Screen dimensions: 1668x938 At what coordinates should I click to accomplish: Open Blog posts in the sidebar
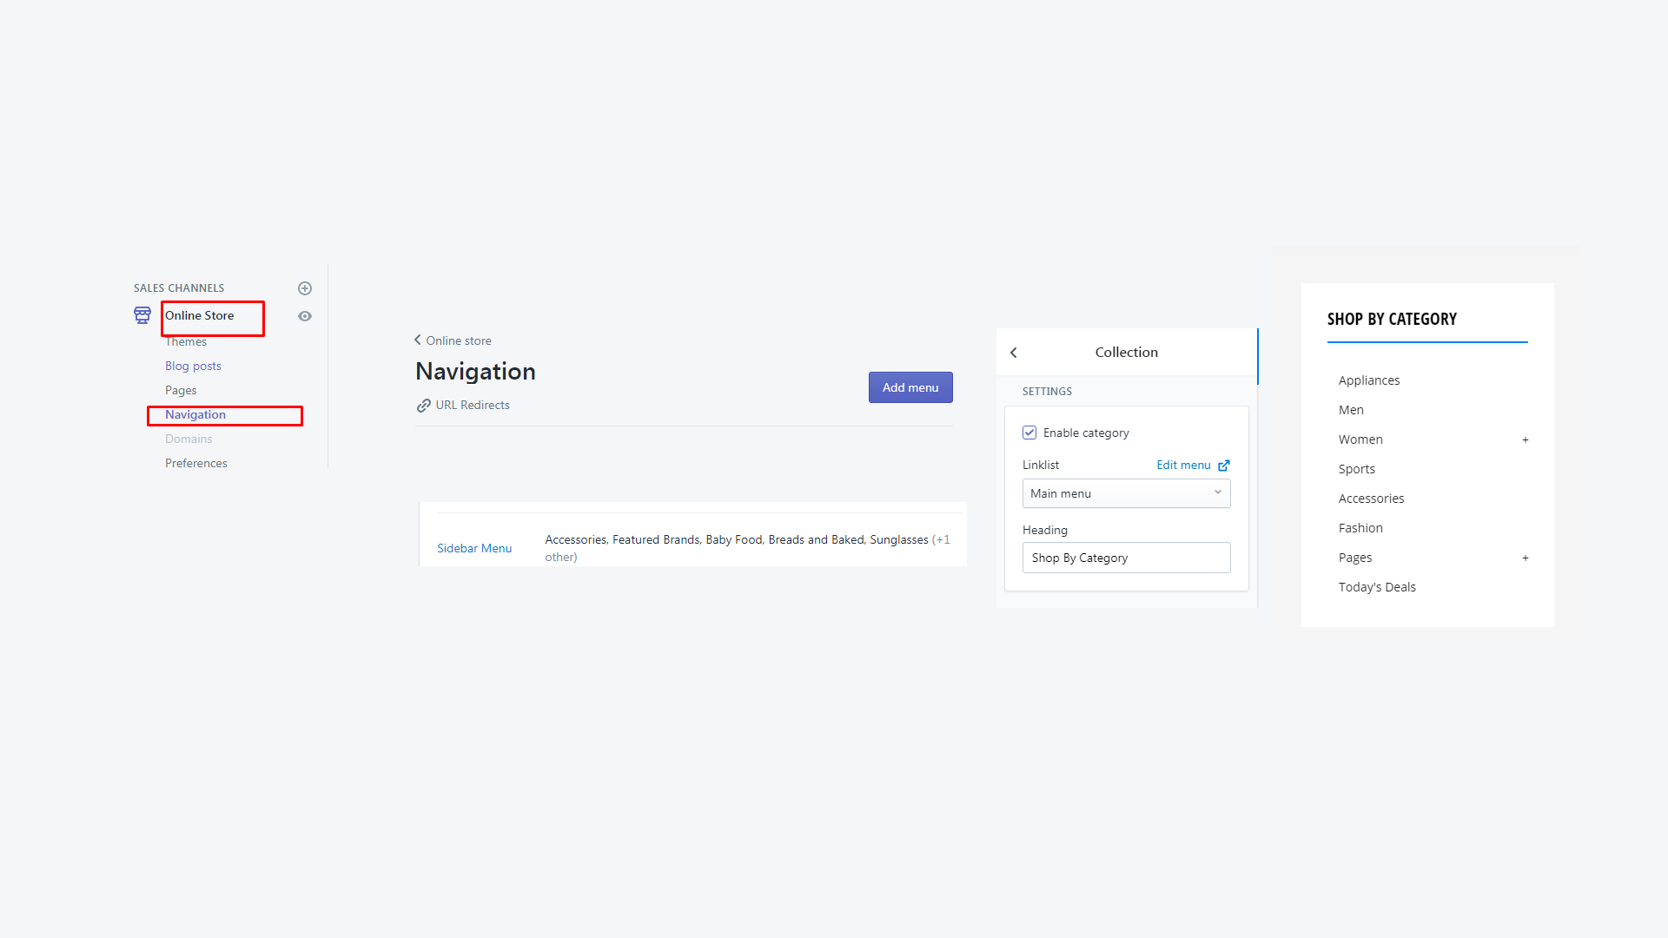click(x=193, y=367)
